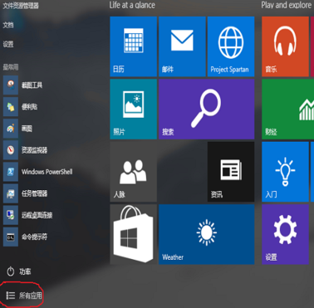Click the Play and explore heading
This screenshot has height=308, width=314.
pyautogui.click(x=287, y=5)
